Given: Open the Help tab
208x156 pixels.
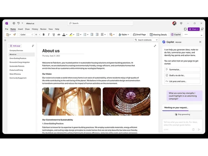Looking at the screenshot, I should tap(57, 29).
